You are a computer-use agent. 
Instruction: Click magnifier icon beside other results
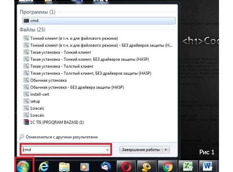point(22,137)
